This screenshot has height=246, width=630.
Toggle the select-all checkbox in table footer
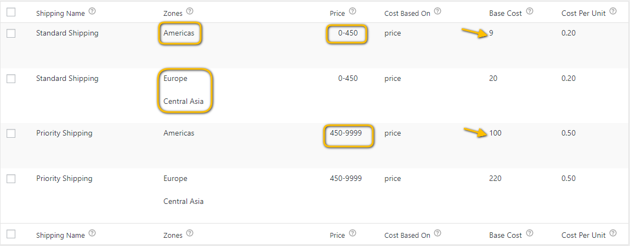pos(11,234)
